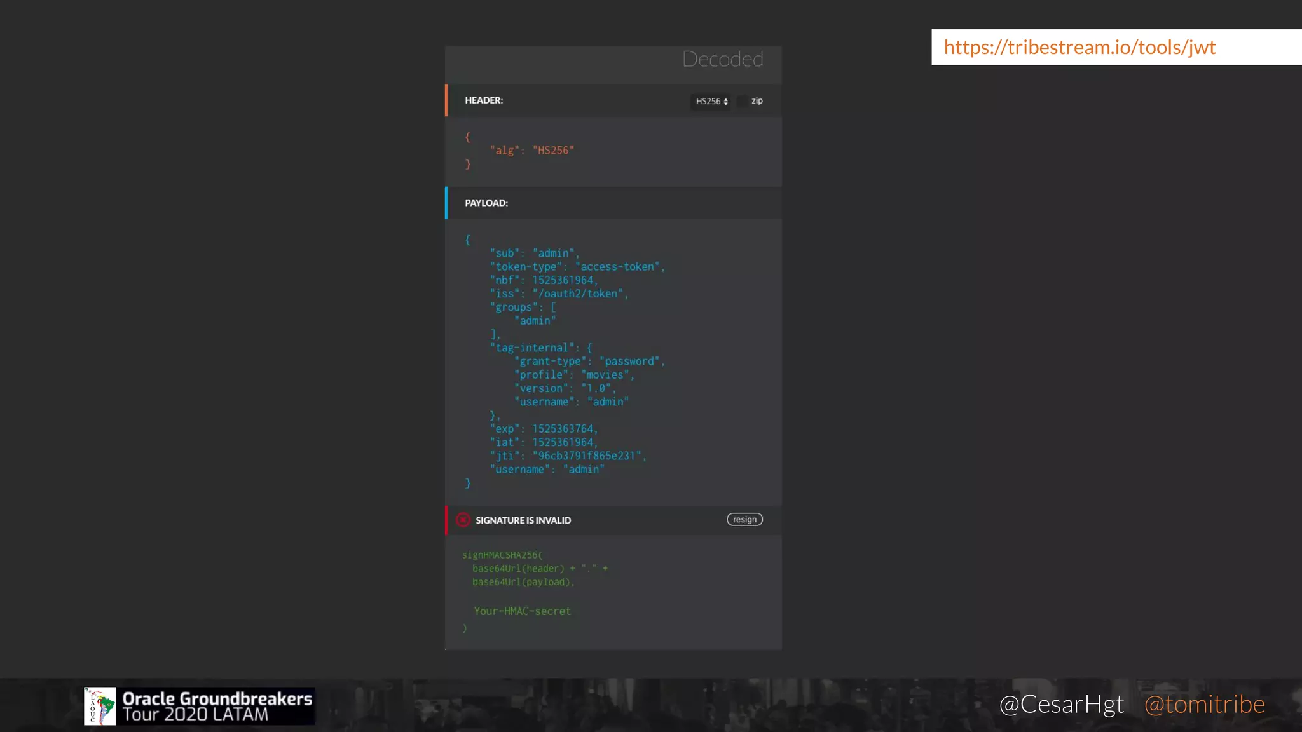
Task: Select the PAYLOAD section label
Action: click(486, 203)
